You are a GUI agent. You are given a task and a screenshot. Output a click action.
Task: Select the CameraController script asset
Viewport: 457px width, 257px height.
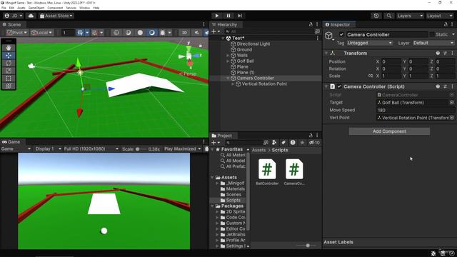tap(294, 172)
